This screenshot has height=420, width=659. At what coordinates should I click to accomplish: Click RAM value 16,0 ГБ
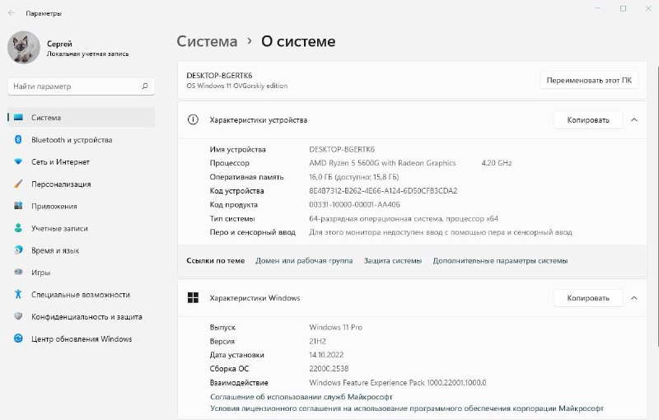click(x=354, y=177)
